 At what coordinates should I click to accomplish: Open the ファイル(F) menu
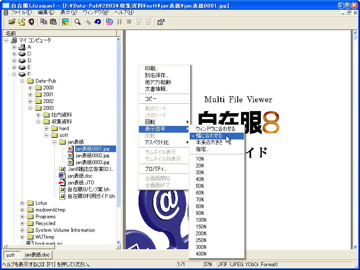pos(22,12)
